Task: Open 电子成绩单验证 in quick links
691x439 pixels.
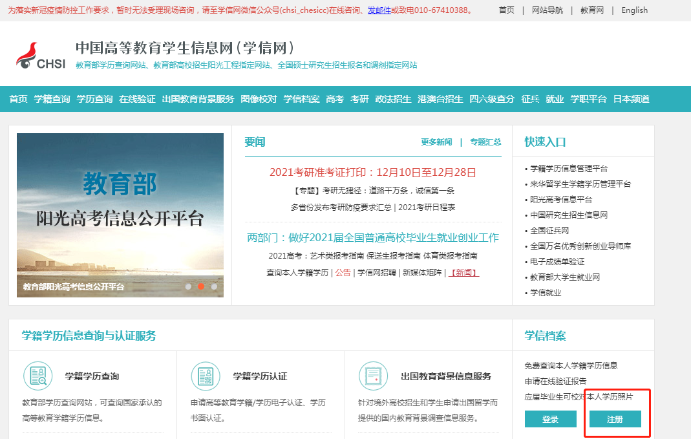Action: point(557,262)
